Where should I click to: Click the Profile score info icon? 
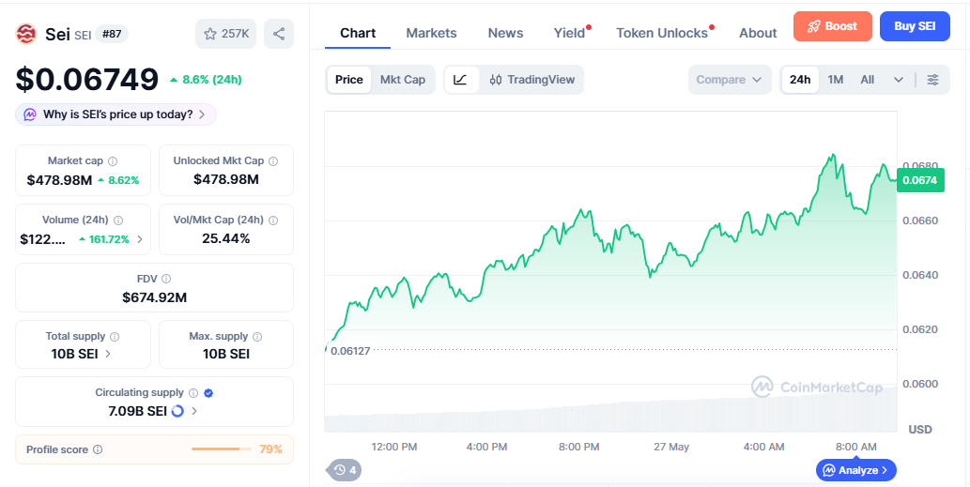98,449
